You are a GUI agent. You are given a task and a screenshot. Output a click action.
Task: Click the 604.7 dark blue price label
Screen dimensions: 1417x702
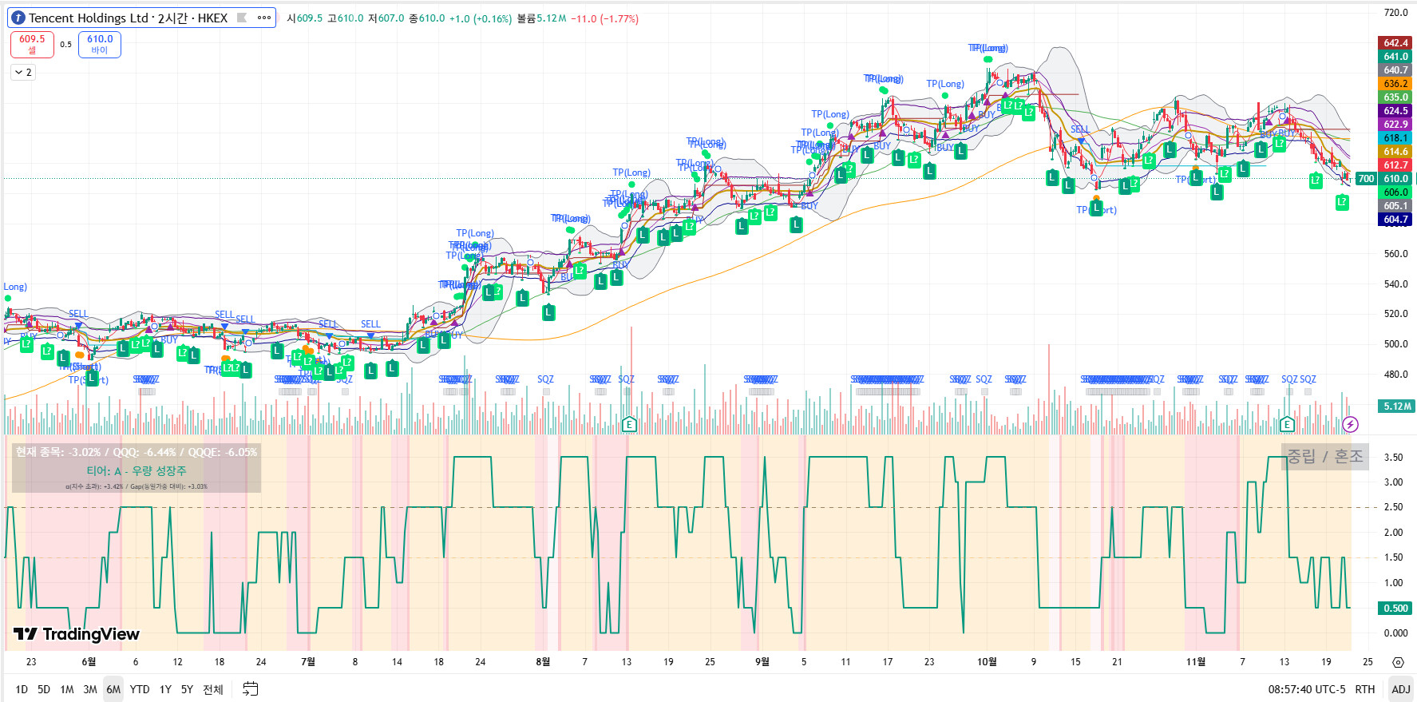[1395, 220]
